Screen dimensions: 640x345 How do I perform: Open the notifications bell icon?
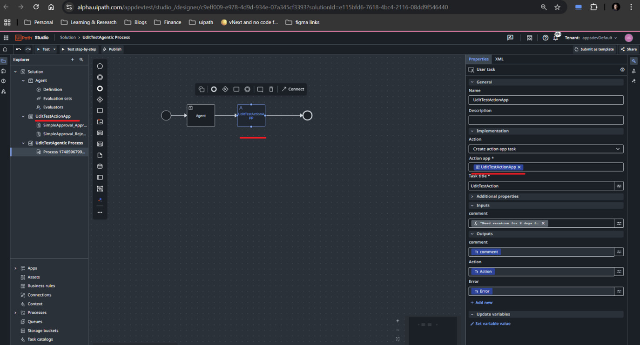[556, 38]
